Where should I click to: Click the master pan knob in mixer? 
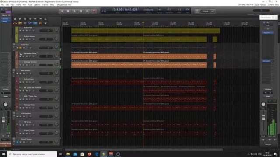(263, 104)
